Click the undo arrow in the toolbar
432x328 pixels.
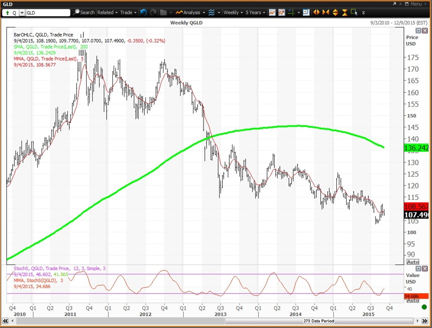144,12
